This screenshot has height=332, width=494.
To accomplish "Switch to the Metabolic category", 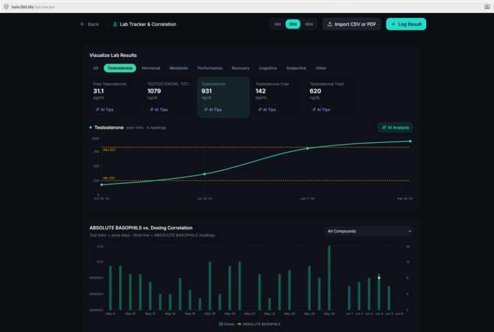I will 179,68.
